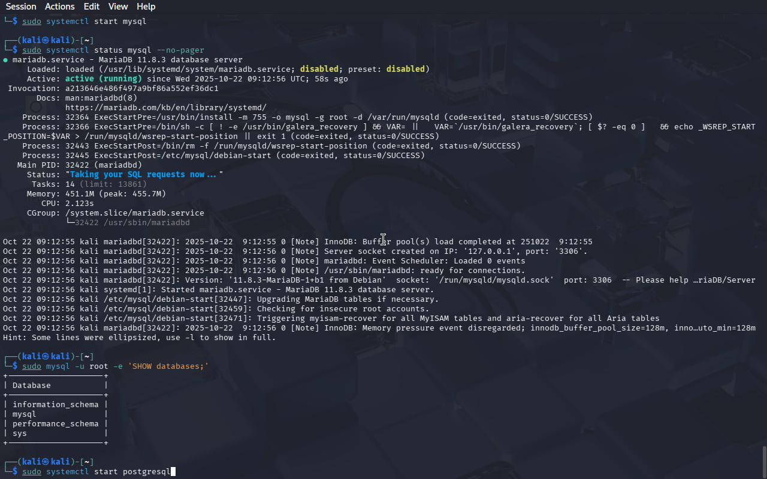Select the sys row in database table
Image resolution: width=767 pixels, height=479 pixels.
tap(20, 433)
